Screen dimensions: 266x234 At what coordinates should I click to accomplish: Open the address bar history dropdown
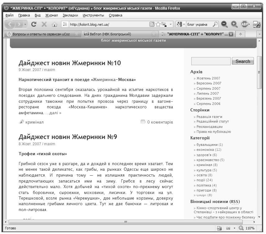171,25
